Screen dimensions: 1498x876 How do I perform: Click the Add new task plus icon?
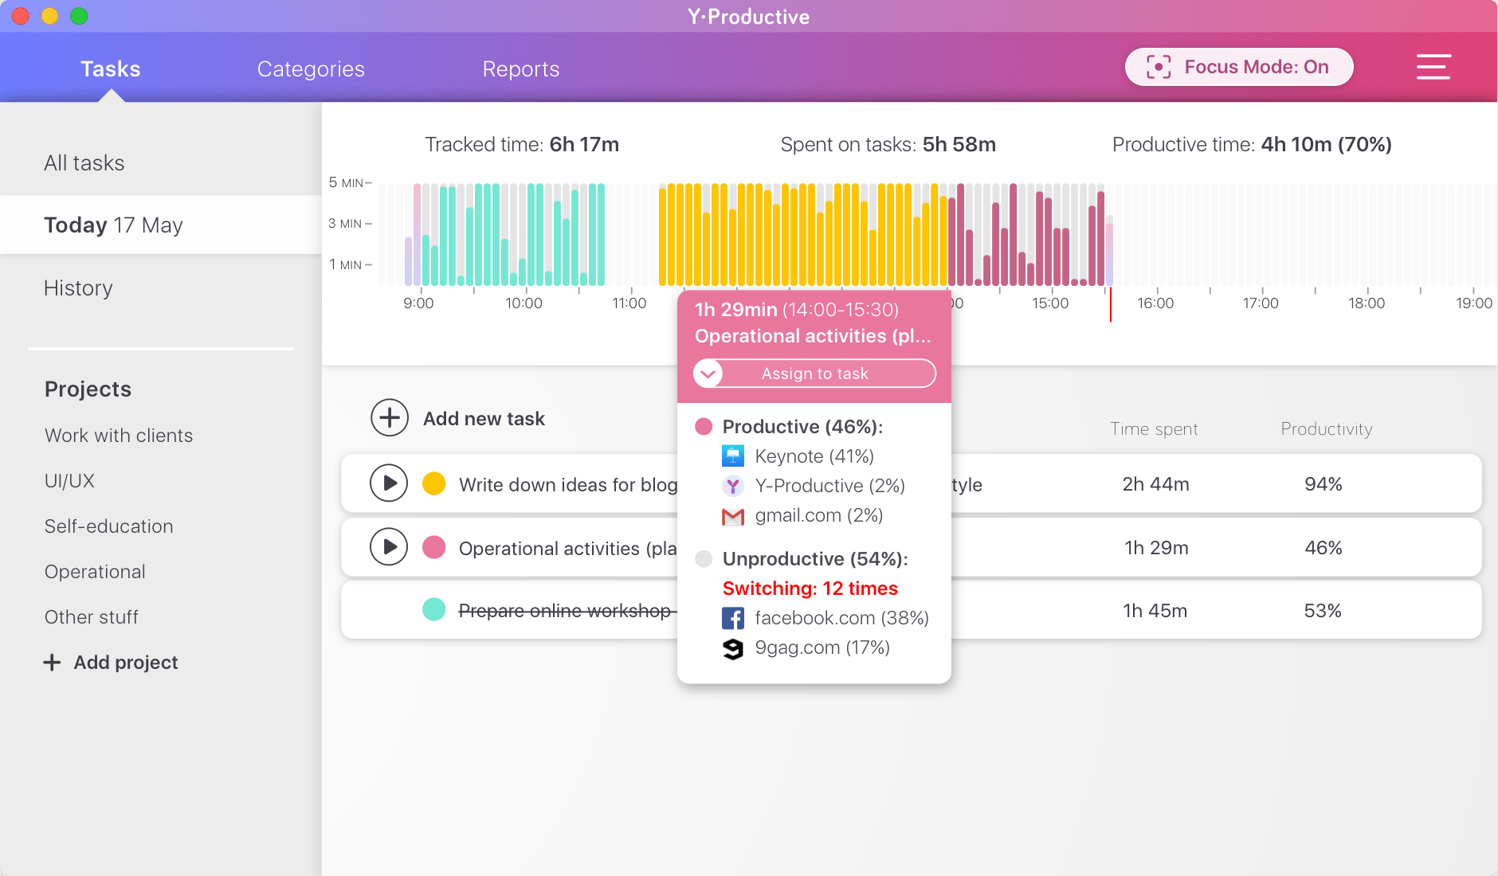click(x=390, y=418)
